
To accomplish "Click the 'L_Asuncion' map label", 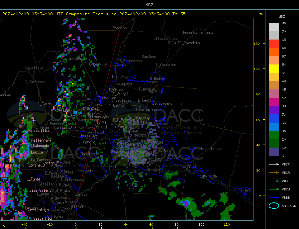I will (x=166, y=65).
